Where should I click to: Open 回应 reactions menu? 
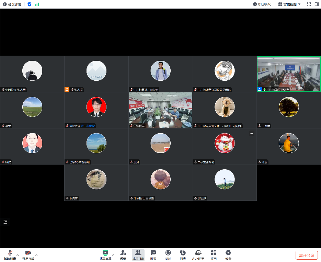click(x=183, y=255)
